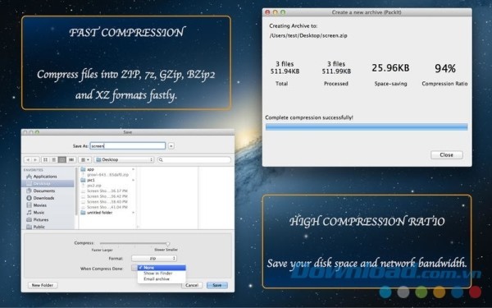This screenshot has height=308, width=492.
Task: Click the Forward arrow in Save dialog
Action: click(35, 159)
